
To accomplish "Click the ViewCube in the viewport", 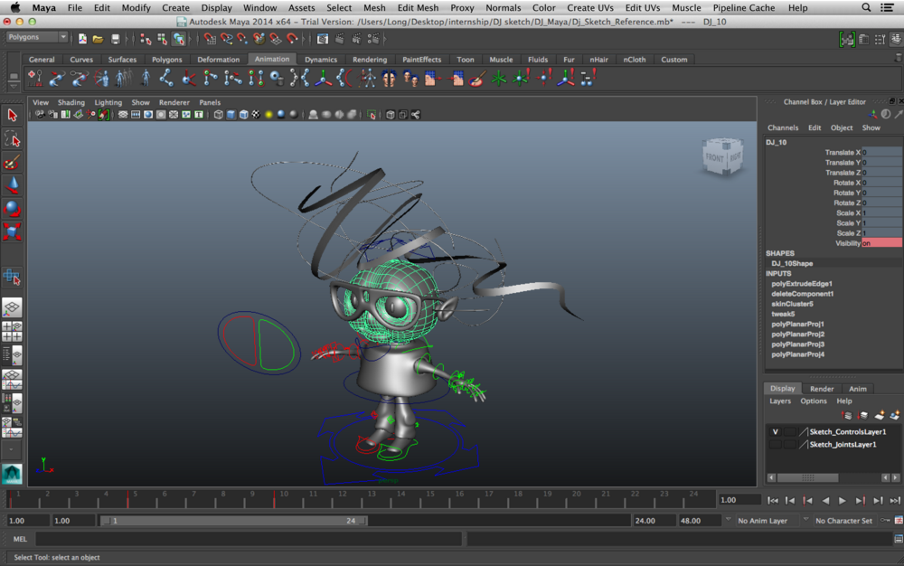I will point(722,158).
